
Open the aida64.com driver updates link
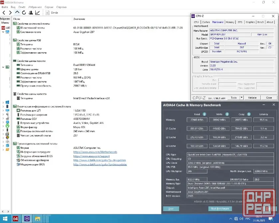coord(100,160)
